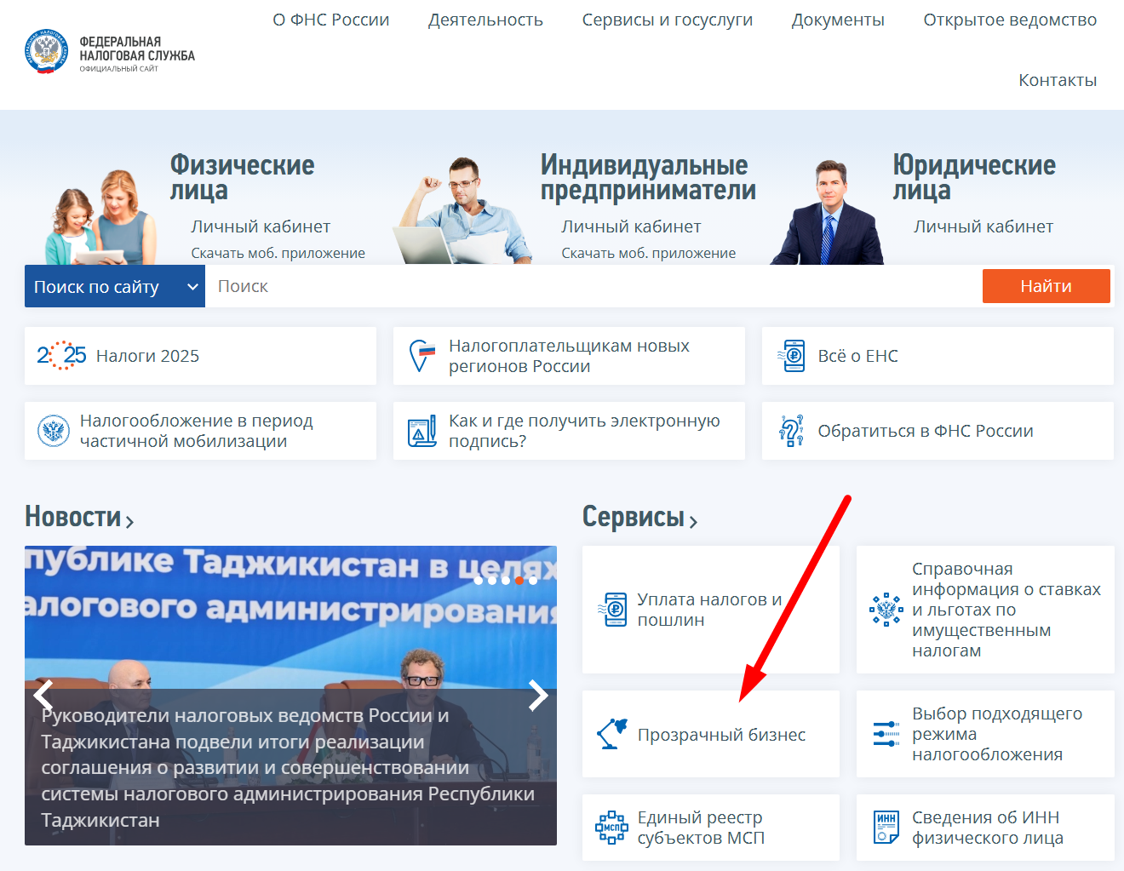This screenshot has width=1124, height=871.
Task: Click the question mark icon for Обратиться в ФНС
Action: tap(791, 431)
